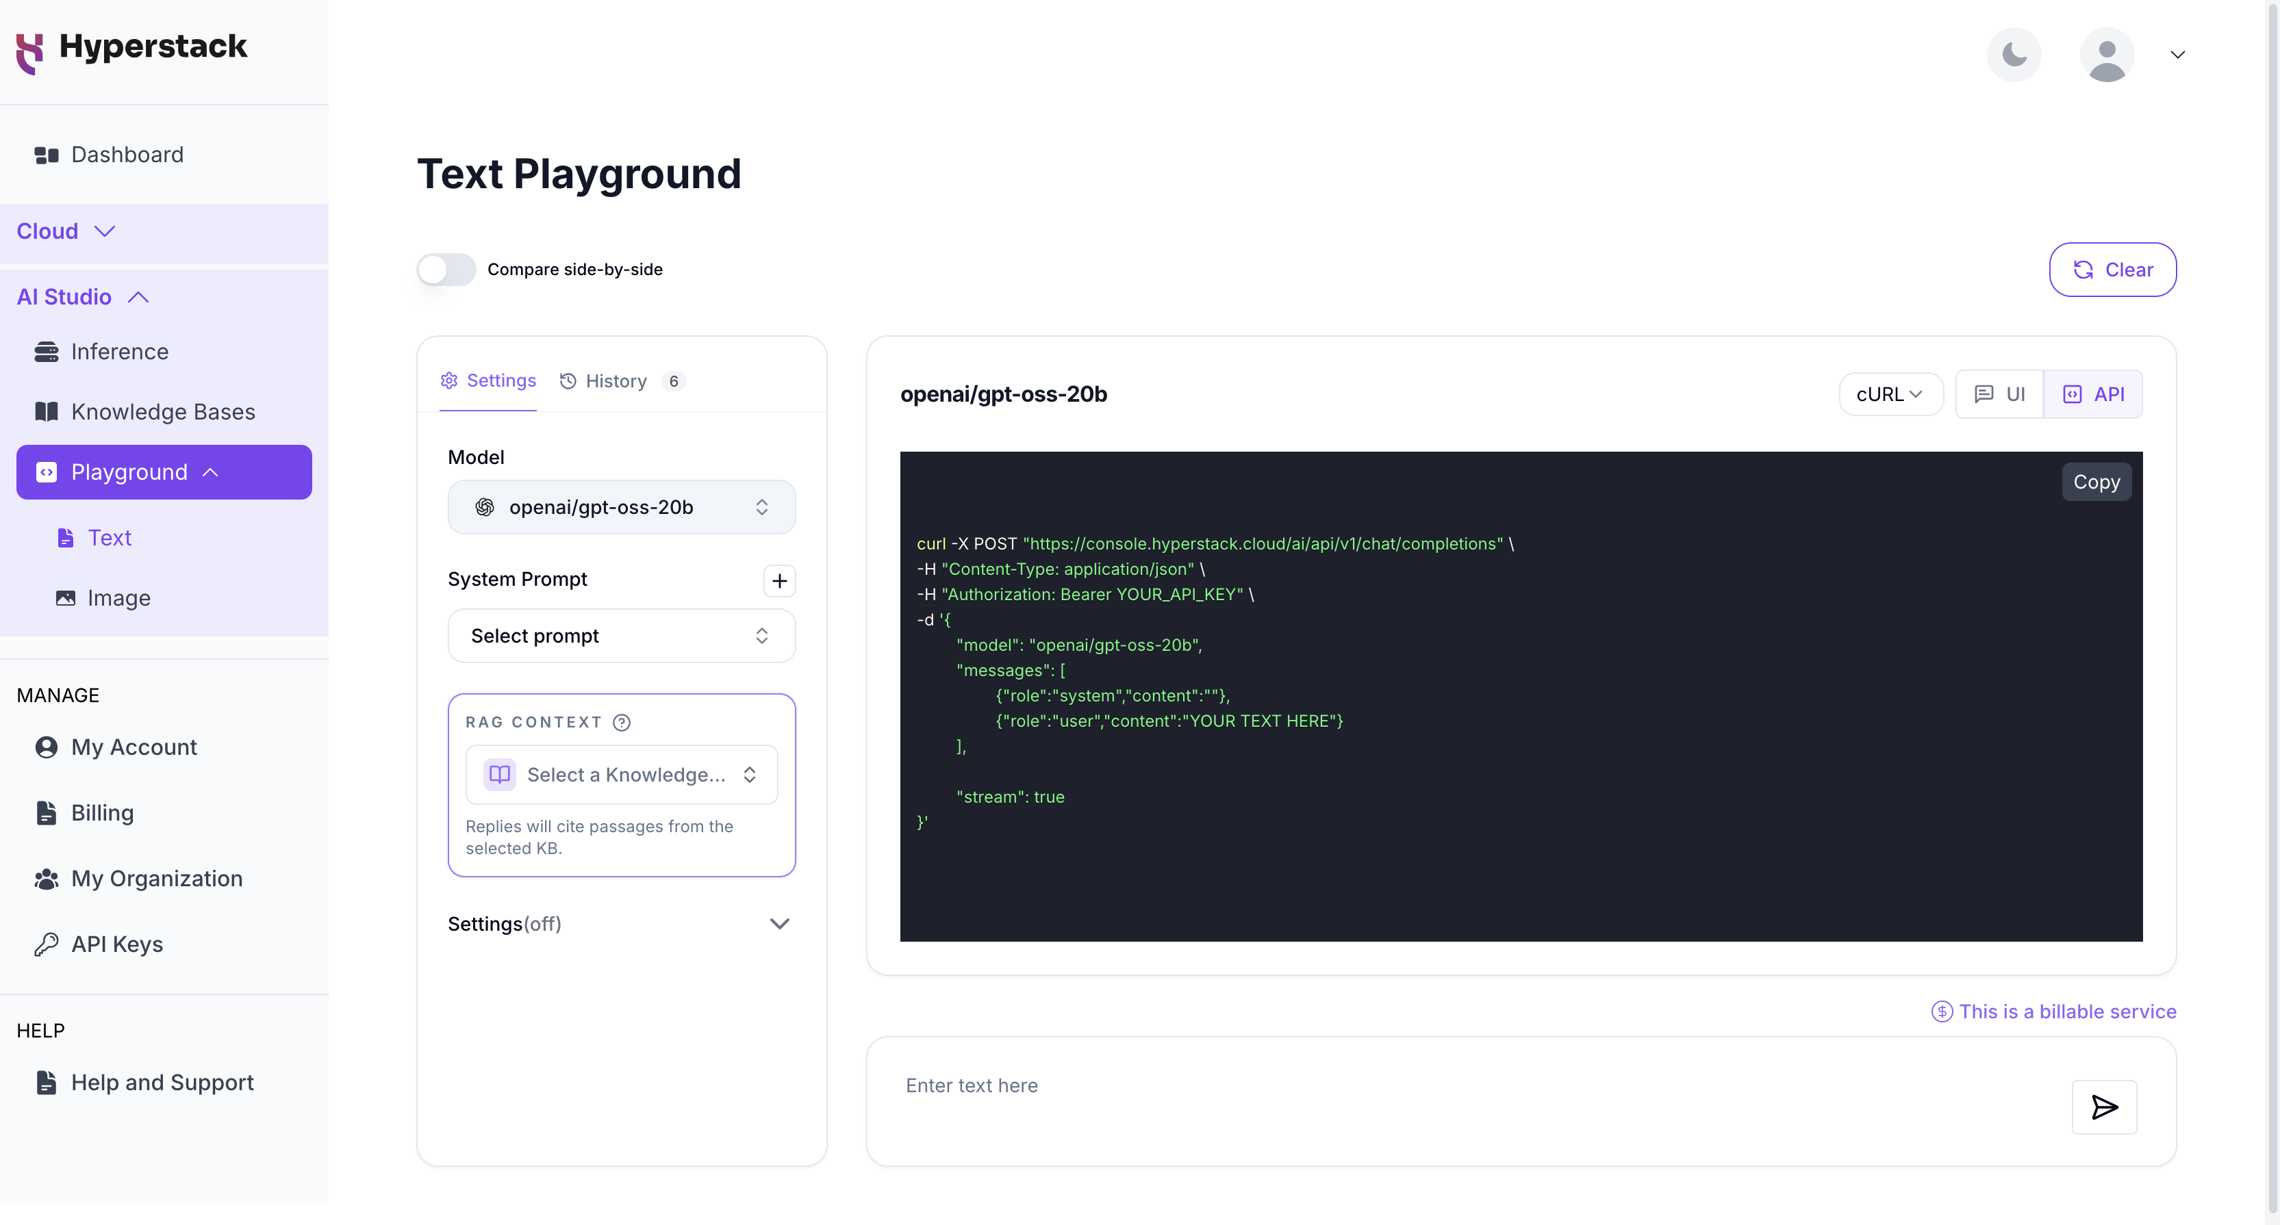Collapse the AI Studio sidebar section
The image size is (2280, 1225).
(82, 296)
